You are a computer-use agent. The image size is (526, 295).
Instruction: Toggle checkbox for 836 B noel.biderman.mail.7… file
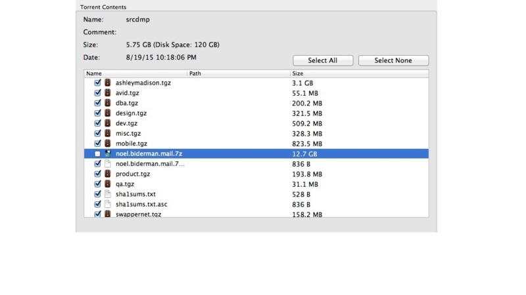tap(97, 163)
